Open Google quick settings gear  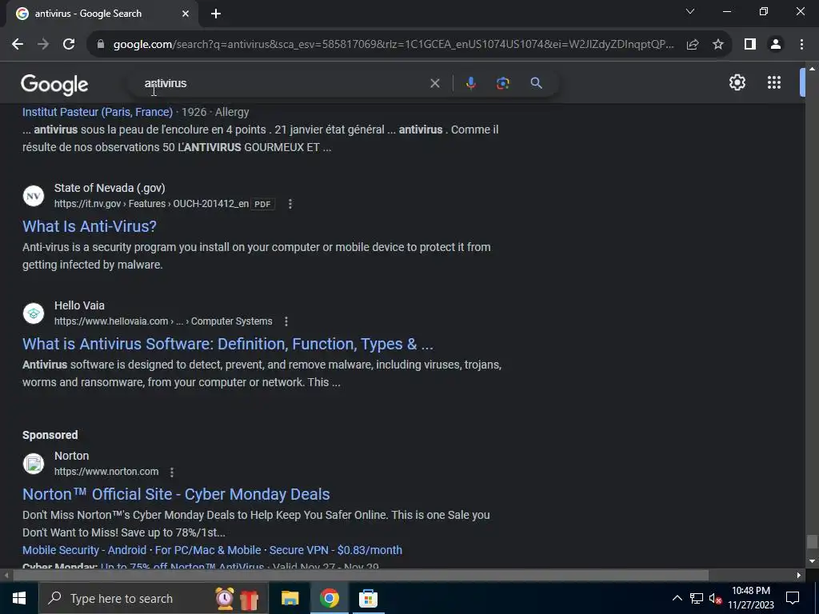tap(737, 82)
